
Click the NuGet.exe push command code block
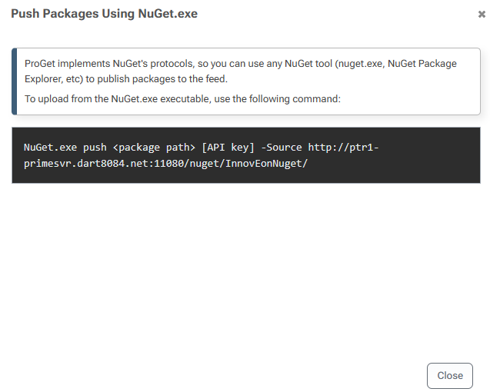(246, 155)
